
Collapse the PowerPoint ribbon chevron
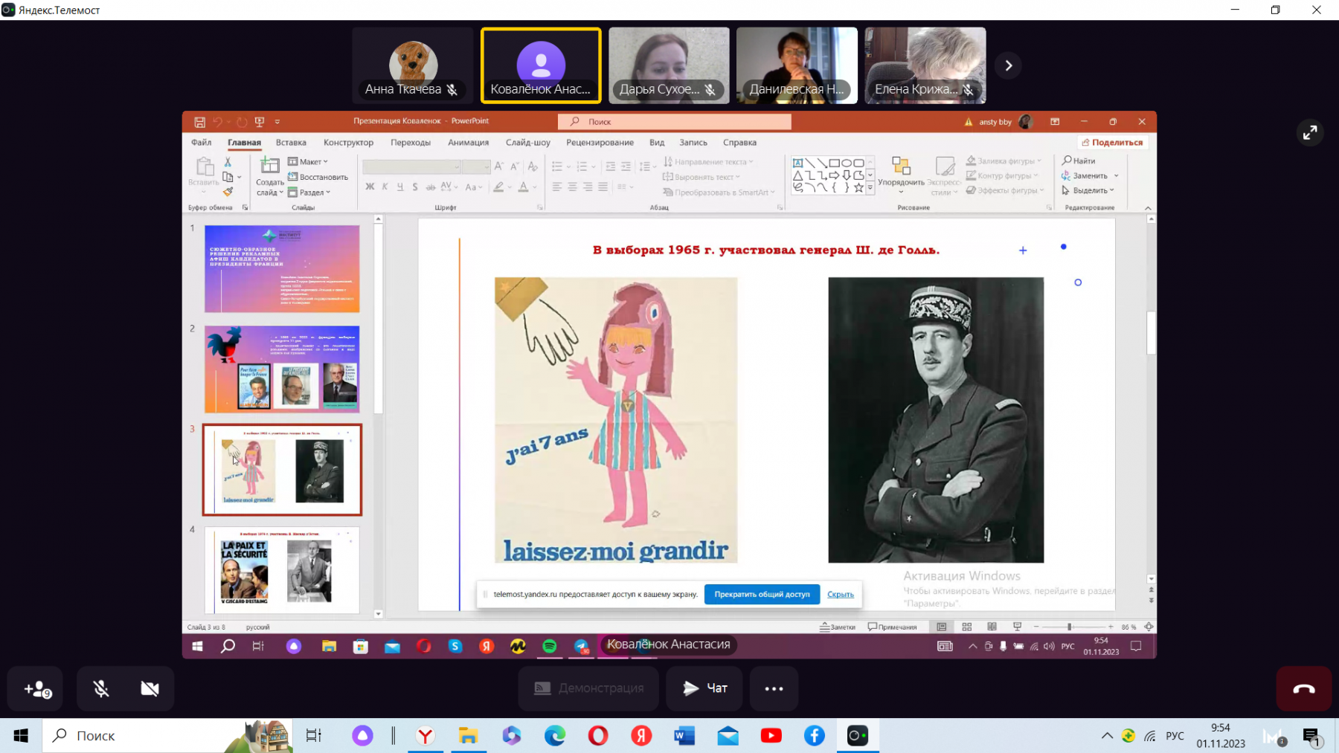coord(1148,208)
